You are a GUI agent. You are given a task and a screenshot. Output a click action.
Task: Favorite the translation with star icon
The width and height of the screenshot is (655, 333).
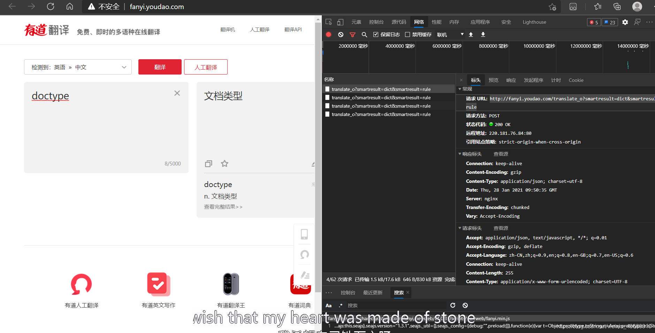coord(224,163)
